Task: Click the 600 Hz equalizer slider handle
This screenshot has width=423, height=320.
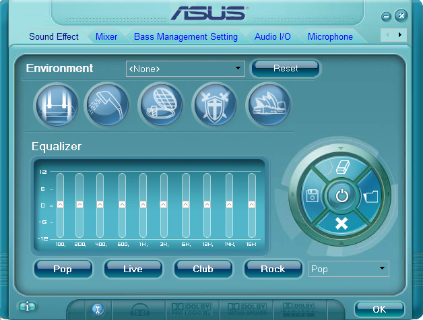Action: pos(122,204)
